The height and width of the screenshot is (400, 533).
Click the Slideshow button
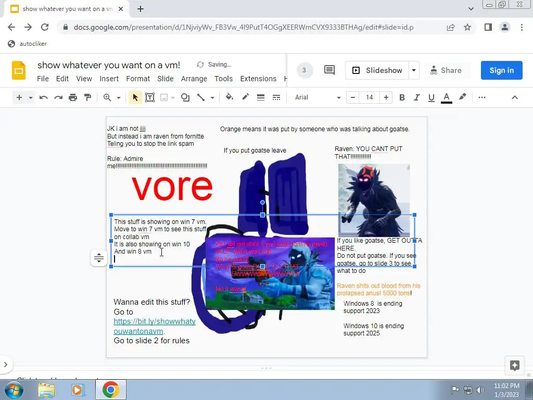pyautogui.click(x=377, y=70)
